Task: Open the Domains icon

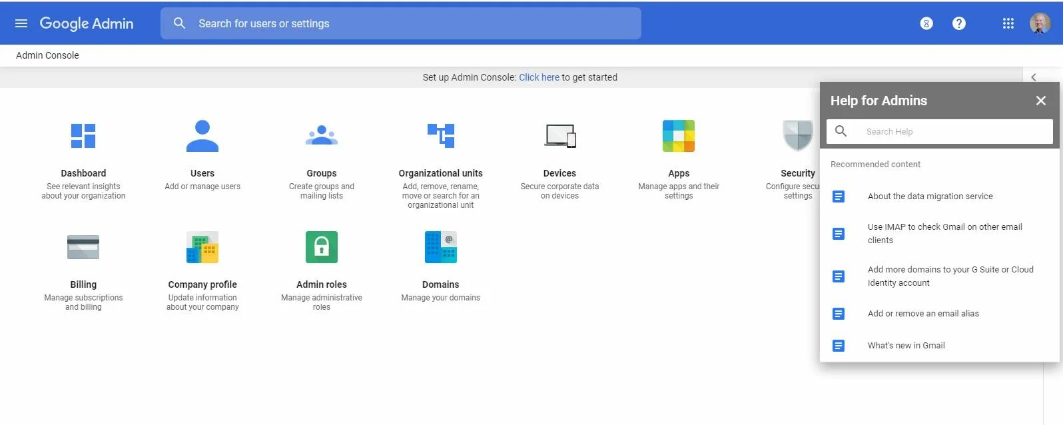Action: coord(441,247)
